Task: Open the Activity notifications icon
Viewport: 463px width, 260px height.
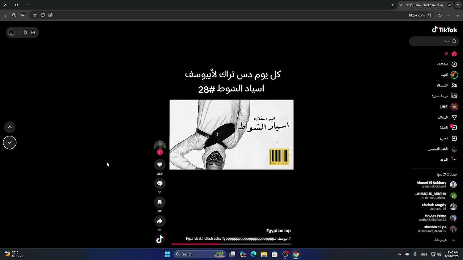Action: [454, 128]
